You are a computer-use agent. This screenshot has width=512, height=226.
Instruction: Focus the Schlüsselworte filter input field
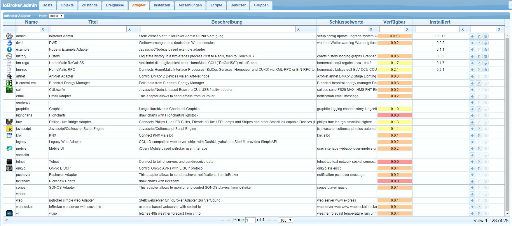(343, 29)
